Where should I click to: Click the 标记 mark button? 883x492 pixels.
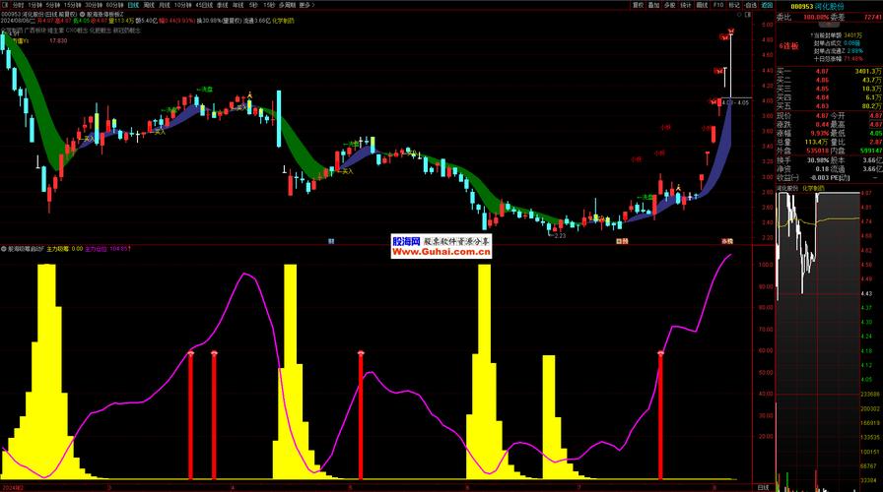pos(734,5)
